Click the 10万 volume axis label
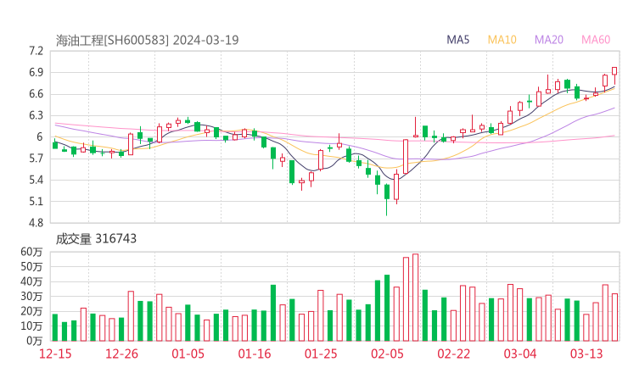The image size is (628, 373). (x=31, y=326)
